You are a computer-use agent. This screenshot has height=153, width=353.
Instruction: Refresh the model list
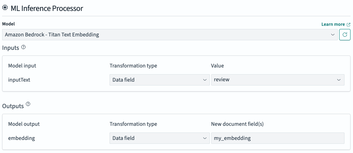[344, 35]
